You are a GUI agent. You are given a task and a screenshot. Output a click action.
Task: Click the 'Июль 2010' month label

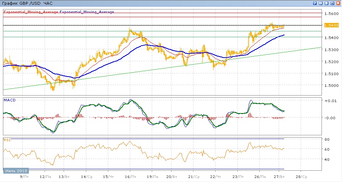point(15,171)
